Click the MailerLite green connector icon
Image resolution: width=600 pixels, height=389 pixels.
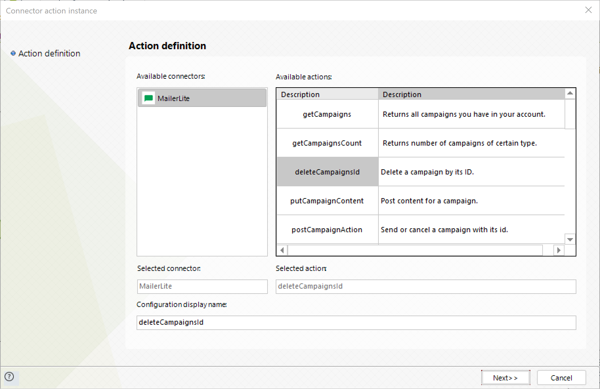149,98
